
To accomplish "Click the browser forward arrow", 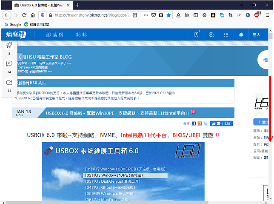I will [16, 15].
